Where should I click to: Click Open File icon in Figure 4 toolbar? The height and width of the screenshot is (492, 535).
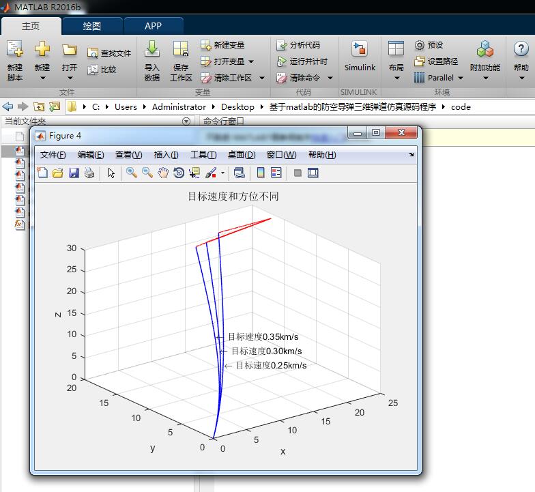pyautogui.click(x=58, y=173)
